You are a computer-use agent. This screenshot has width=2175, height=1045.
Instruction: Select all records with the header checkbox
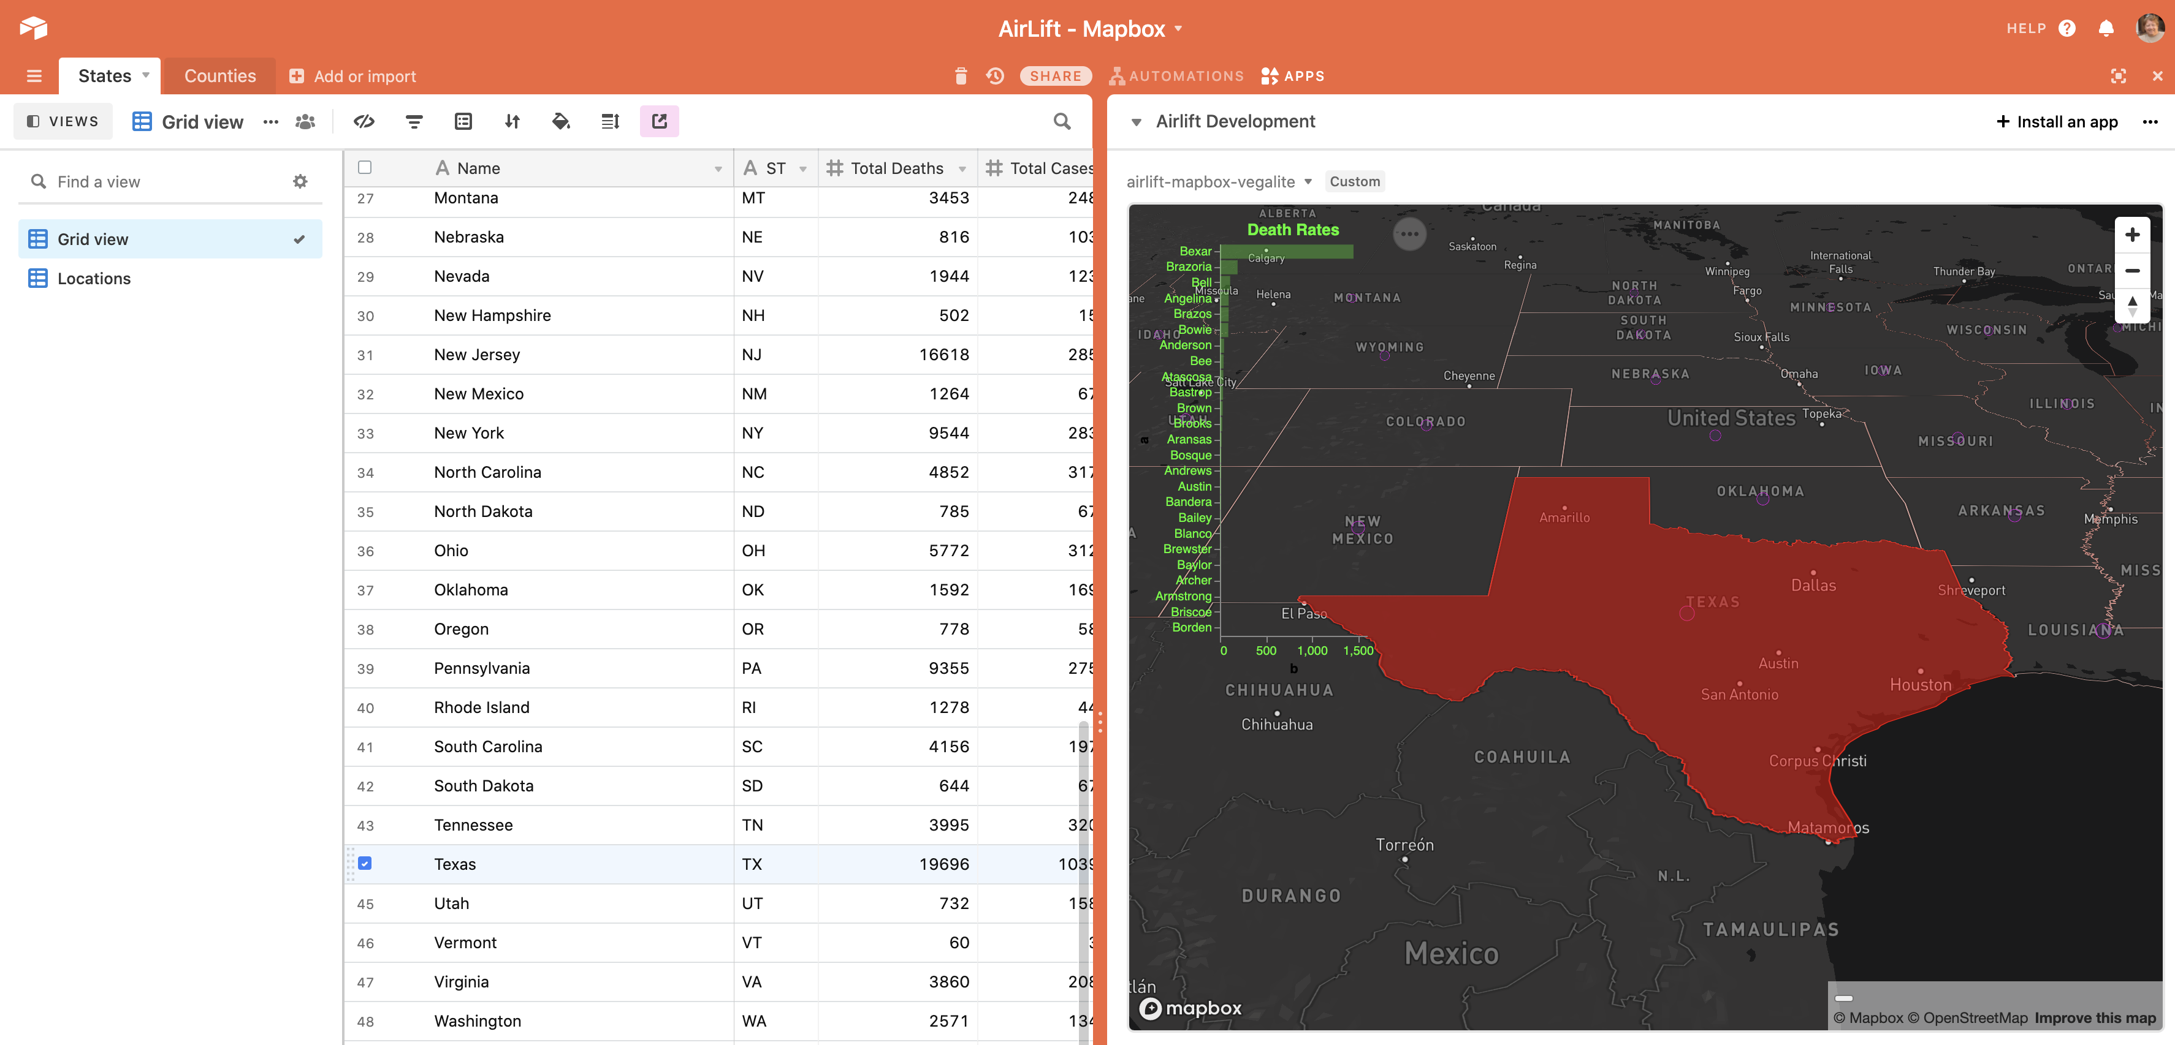[x=364, y=167]
